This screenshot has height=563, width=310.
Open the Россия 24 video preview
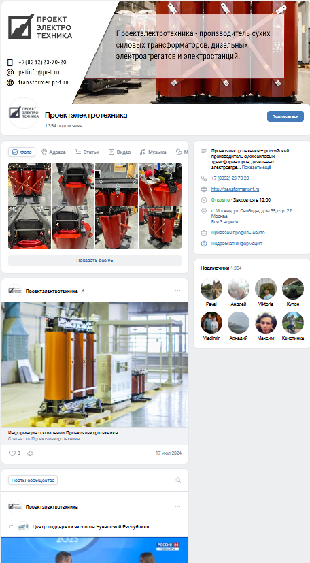tap(94, 549)
